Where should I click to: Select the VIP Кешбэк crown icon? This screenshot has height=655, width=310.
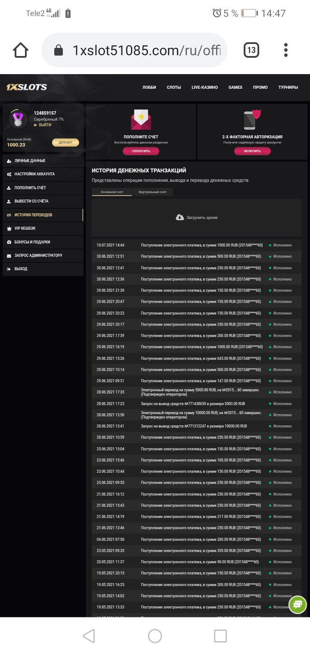[9, 228]
